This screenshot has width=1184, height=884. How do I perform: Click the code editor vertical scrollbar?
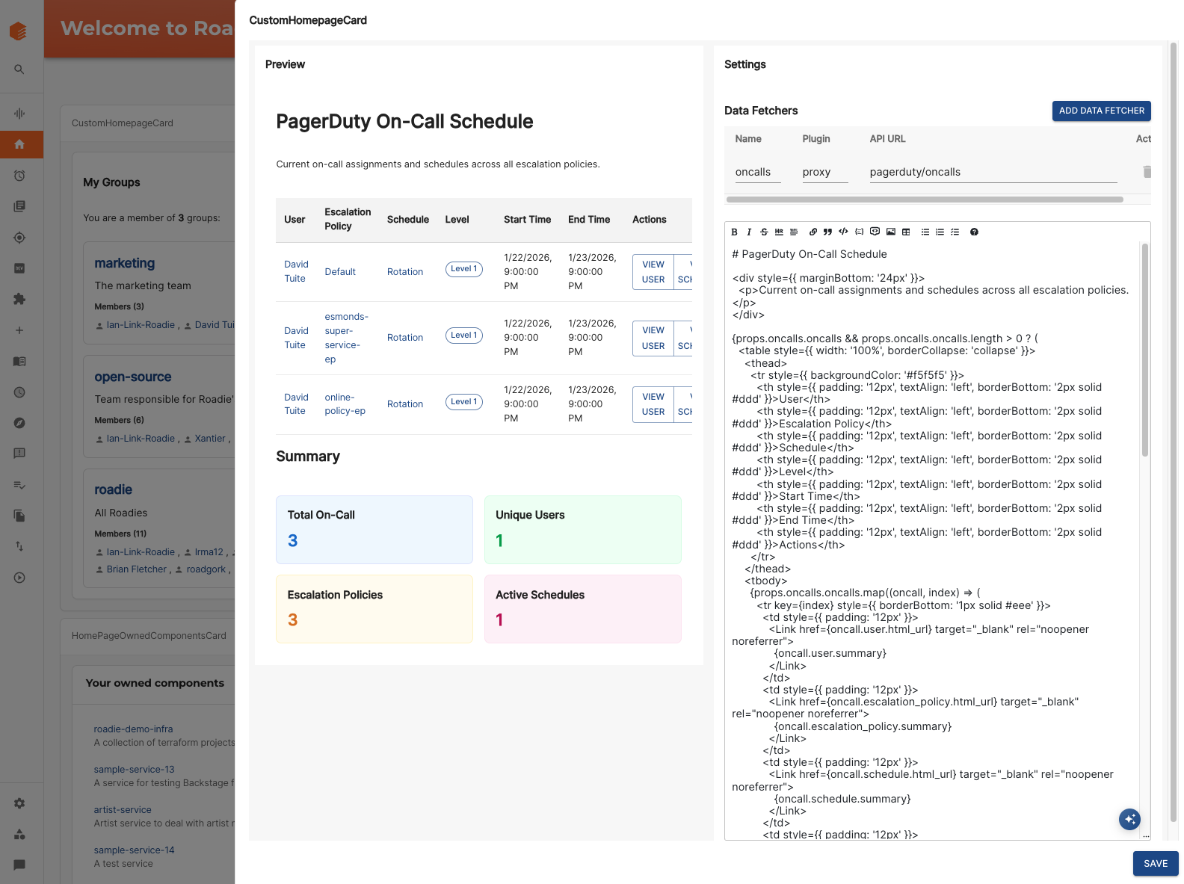[x=1145, y=350]
